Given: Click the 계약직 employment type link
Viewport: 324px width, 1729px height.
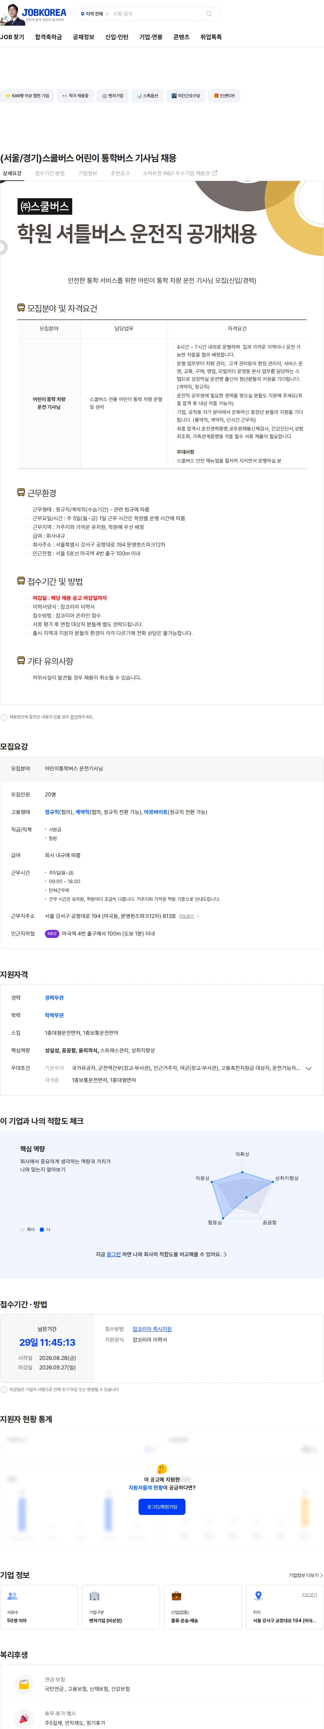Looking at the screenshot, I should pyautogui.click(x=82, y=812).
